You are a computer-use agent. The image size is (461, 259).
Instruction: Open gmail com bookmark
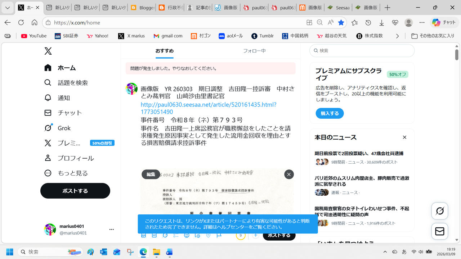(168, 36)
